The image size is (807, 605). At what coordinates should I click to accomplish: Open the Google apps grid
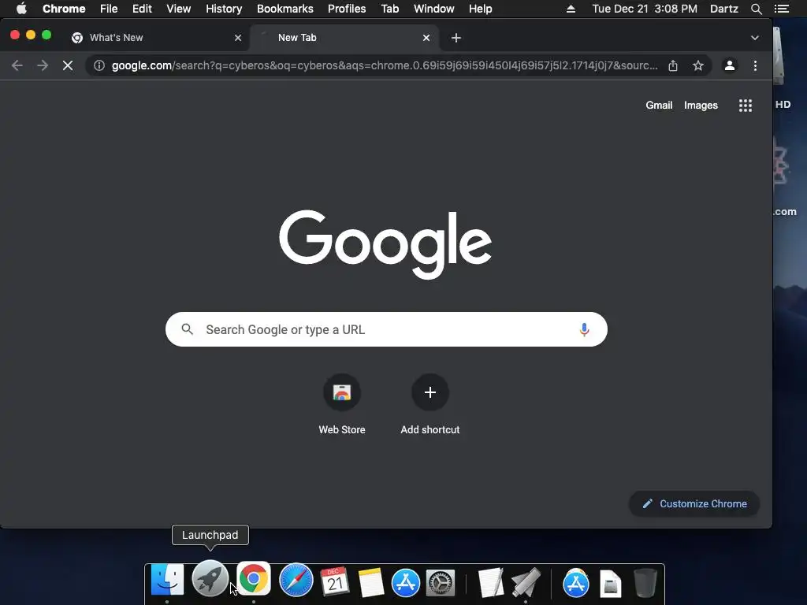(746, 106)
